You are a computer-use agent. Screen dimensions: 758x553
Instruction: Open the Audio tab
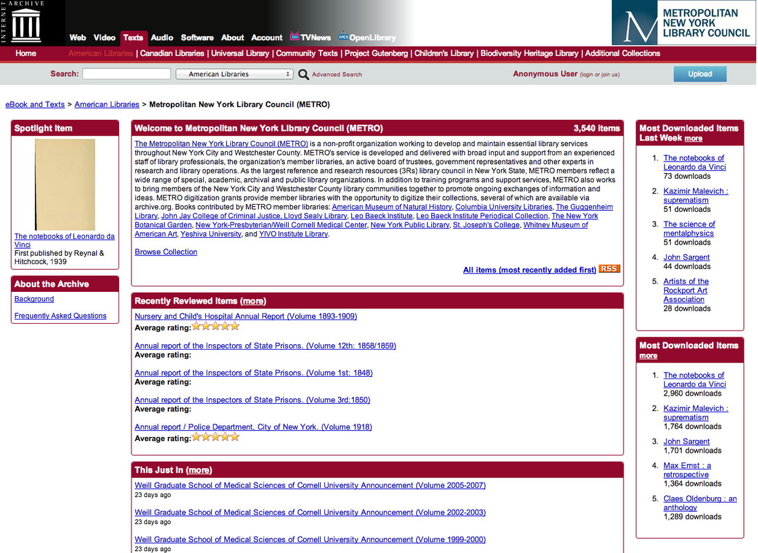pyautogui.click(x=162, y=37)
